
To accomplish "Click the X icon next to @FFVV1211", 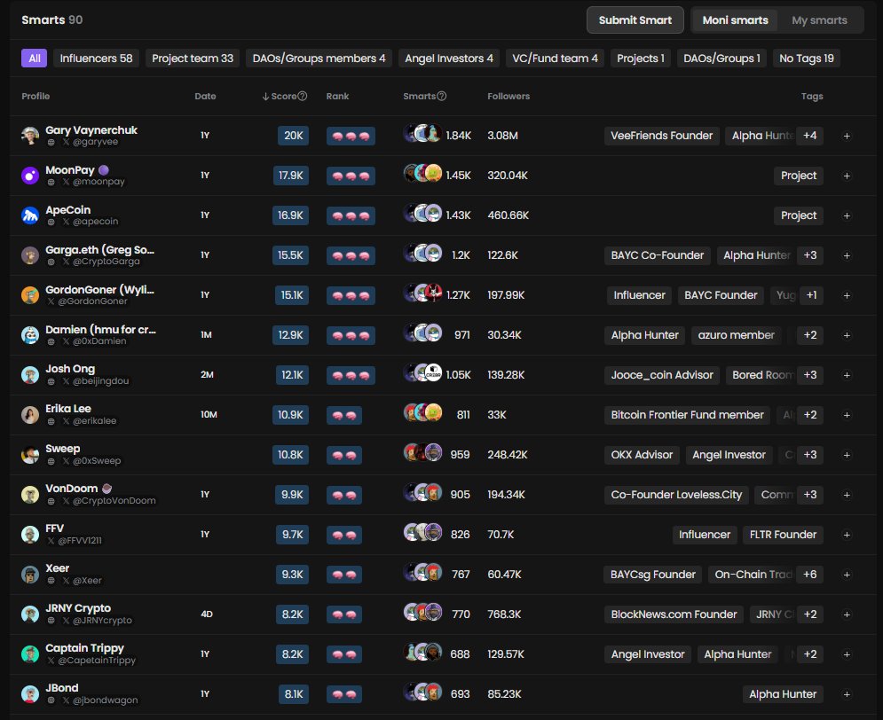I will [x=51, y=541].
